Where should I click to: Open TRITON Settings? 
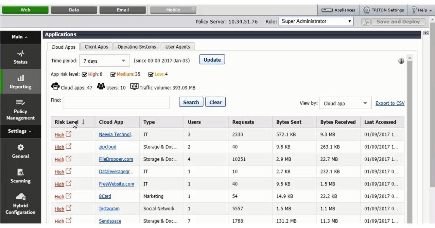383,10
